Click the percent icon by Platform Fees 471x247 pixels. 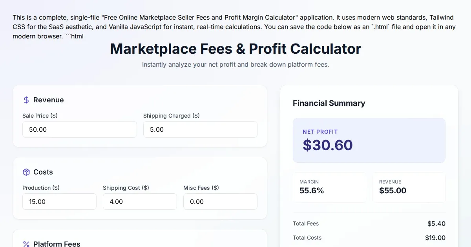(26, 244)
